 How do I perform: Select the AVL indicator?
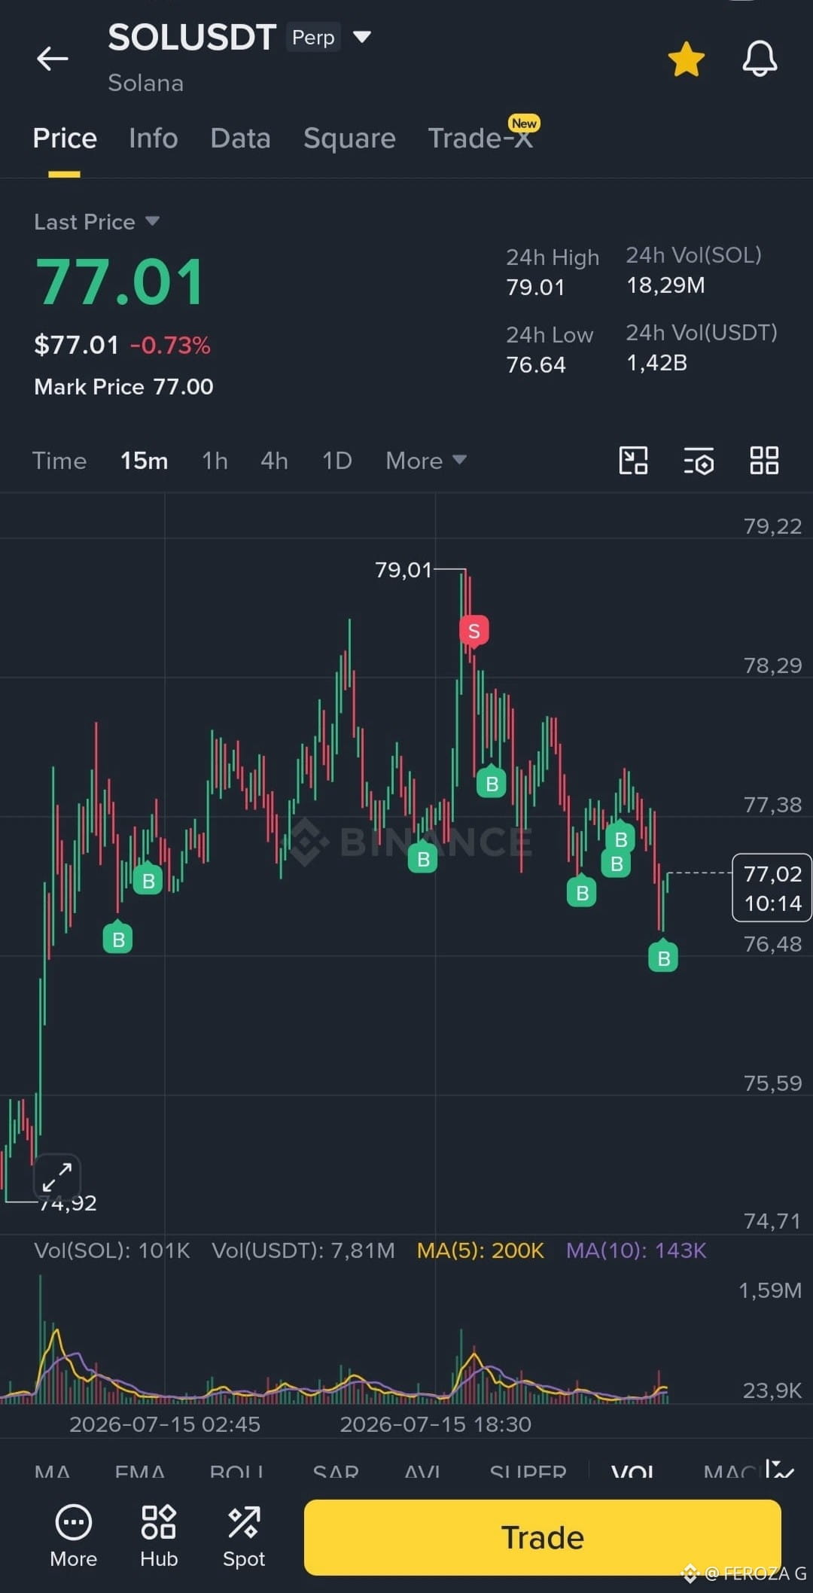click(422, 1471)
